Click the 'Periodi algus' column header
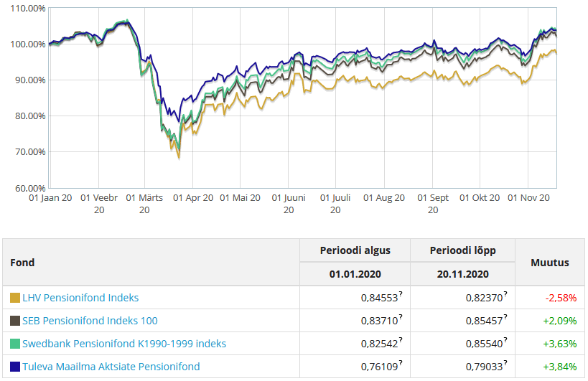This screenshot has width=588, height=381. pos(355,250)
